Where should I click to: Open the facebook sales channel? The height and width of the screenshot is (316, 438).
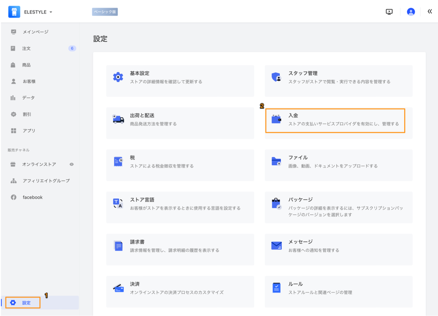[32, 197]
